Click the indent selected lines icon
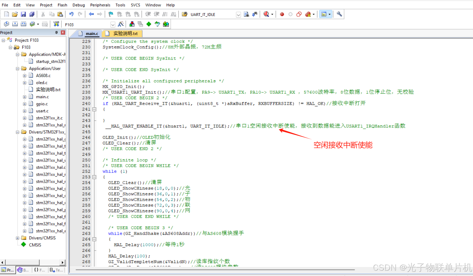Screen dimensions: 473x276 (148, 14)
